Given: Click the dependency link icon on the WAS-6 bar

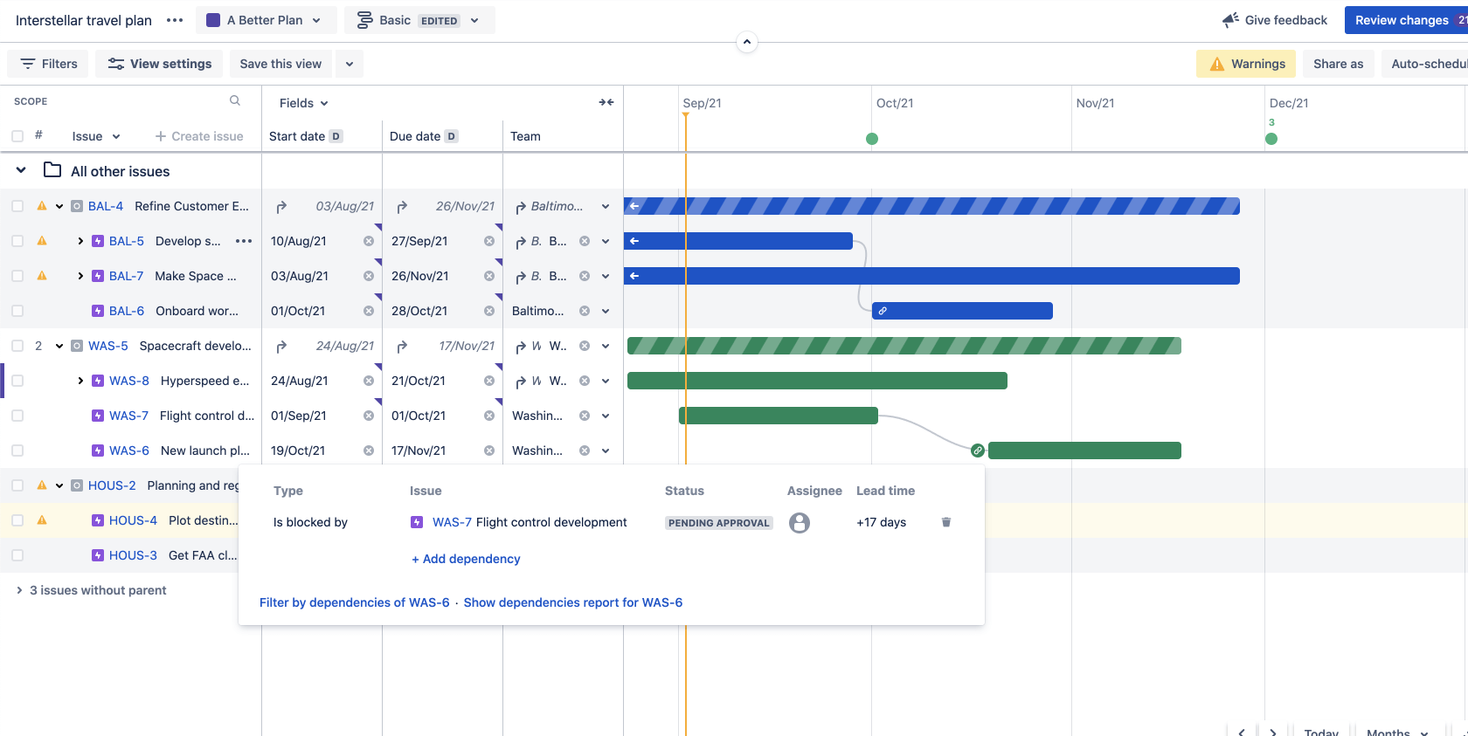Looking at the screenshot, I should (977, 451).
